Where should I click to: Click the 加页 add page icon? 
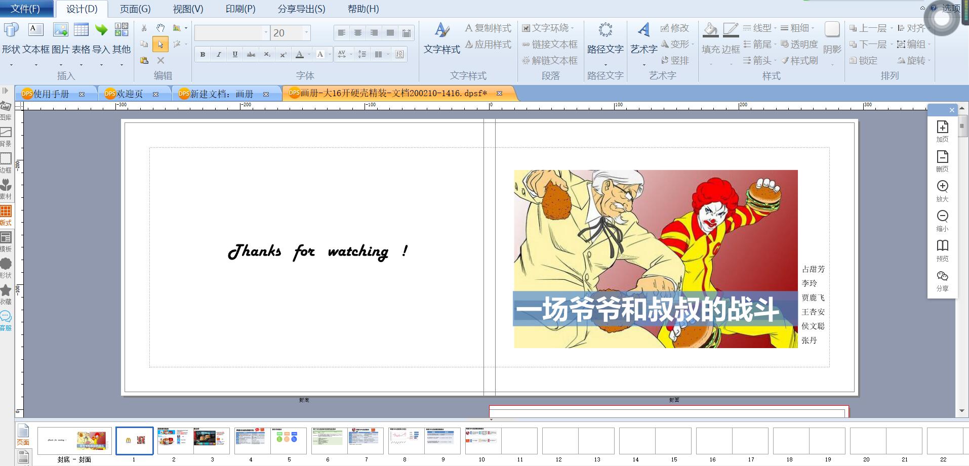pyautogui.click(x=942, y=131)
